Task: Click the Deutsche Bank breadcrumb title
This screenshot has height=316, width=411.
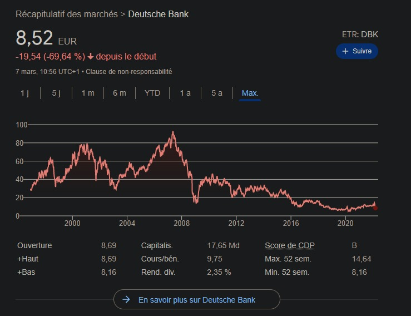Action: point(159,14)
